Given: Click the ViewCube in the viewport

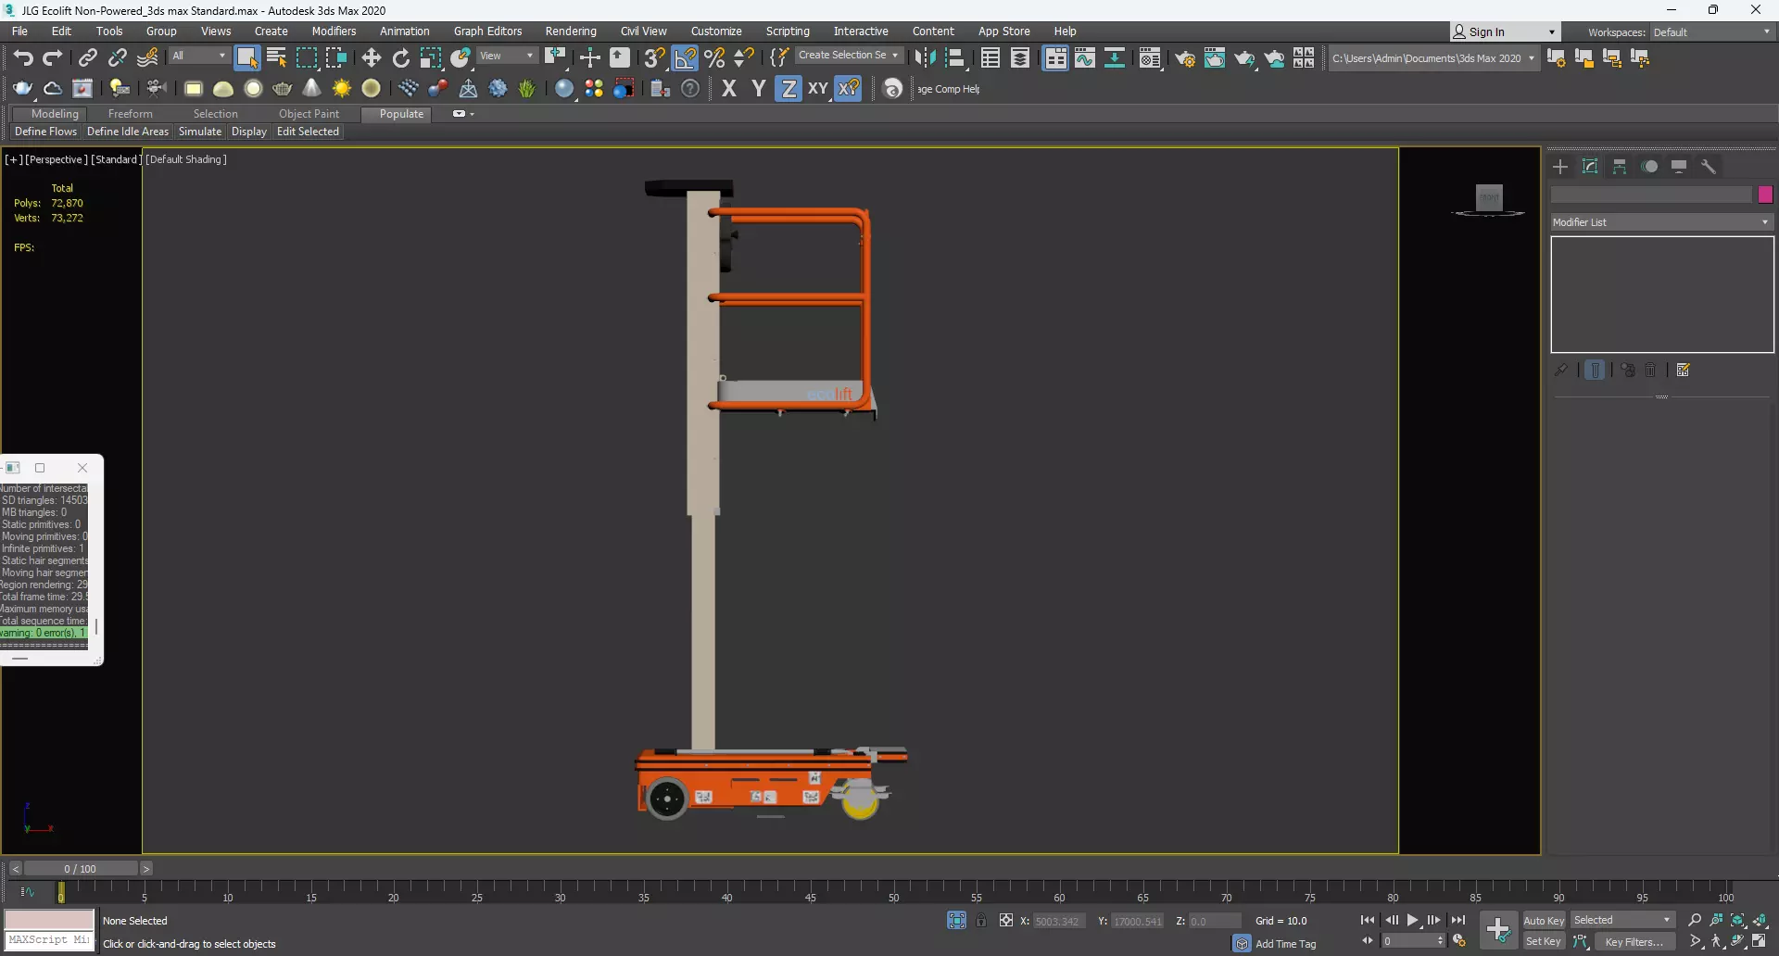Looking at the screenshot, I should pyautogui.click(x=1488, y=198).
